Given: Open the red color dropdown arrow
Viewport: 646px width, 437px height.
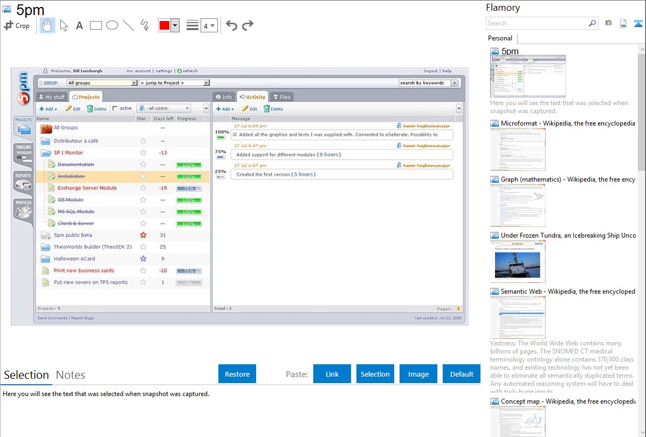Looking at the screenshot, I should pos(175,25).
